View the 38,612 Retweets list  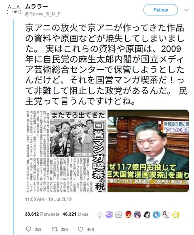pos(42,214)
